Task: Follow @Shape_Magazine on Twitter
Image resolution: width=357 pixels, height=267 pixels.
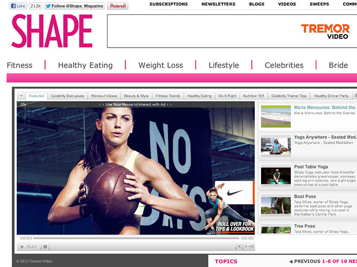Action: click(x=74, y=6)
